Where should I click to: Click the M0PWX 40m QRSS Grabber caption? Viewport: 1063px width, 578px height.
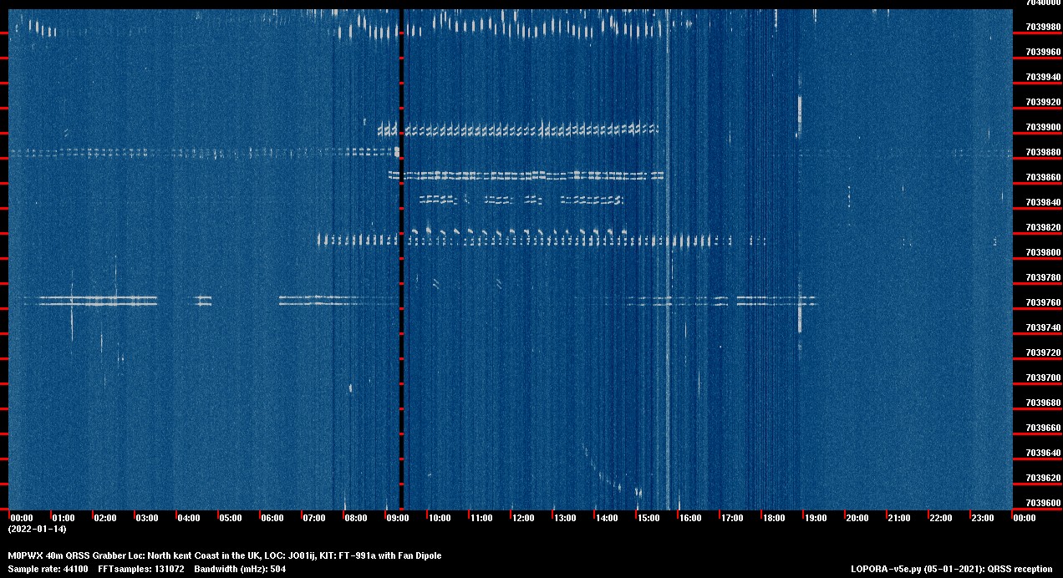[225, 555]
